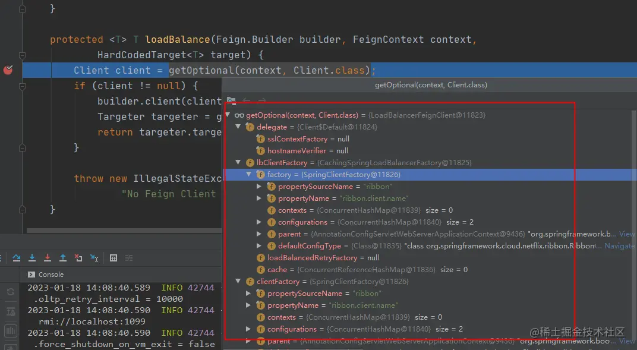Click the code line 'throw new IllegalStateExc'
Screen dimensions: 637x350
(147, 179)
